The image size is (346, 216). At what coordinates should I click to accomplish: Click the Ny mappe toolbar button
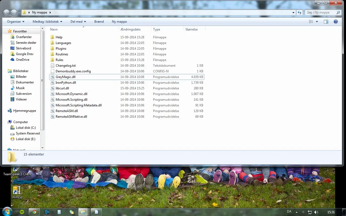click(119, 22)
